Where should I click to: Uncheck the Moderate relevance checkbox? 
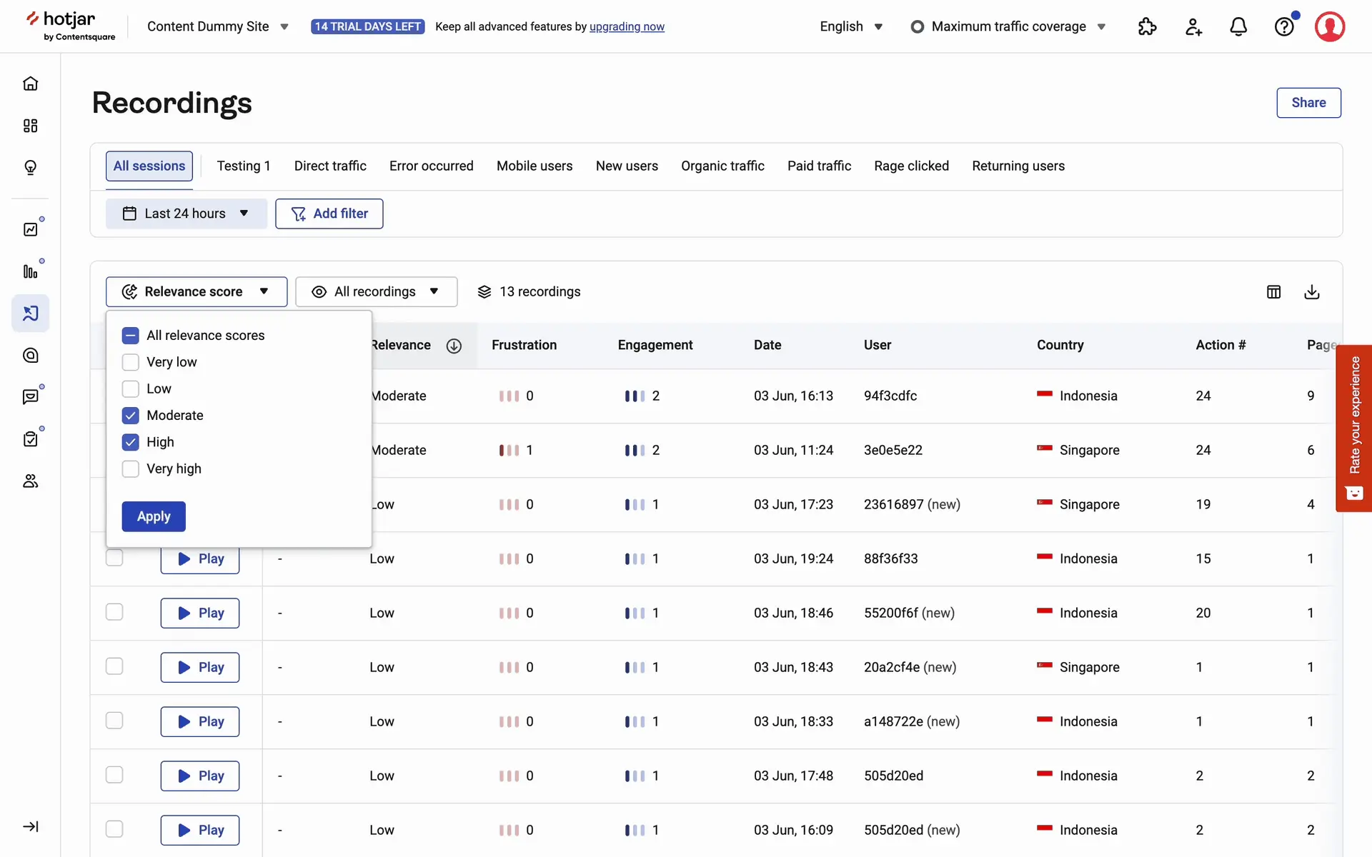click(x=131, y=416)
